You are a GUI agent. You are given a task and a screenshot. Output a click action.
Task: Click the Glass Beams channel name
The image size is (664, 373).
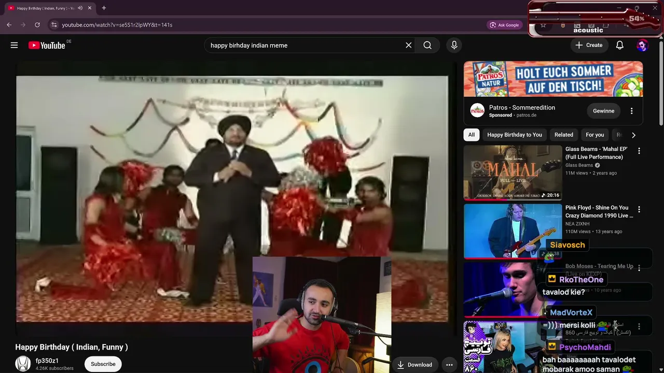tap(579, 165)
